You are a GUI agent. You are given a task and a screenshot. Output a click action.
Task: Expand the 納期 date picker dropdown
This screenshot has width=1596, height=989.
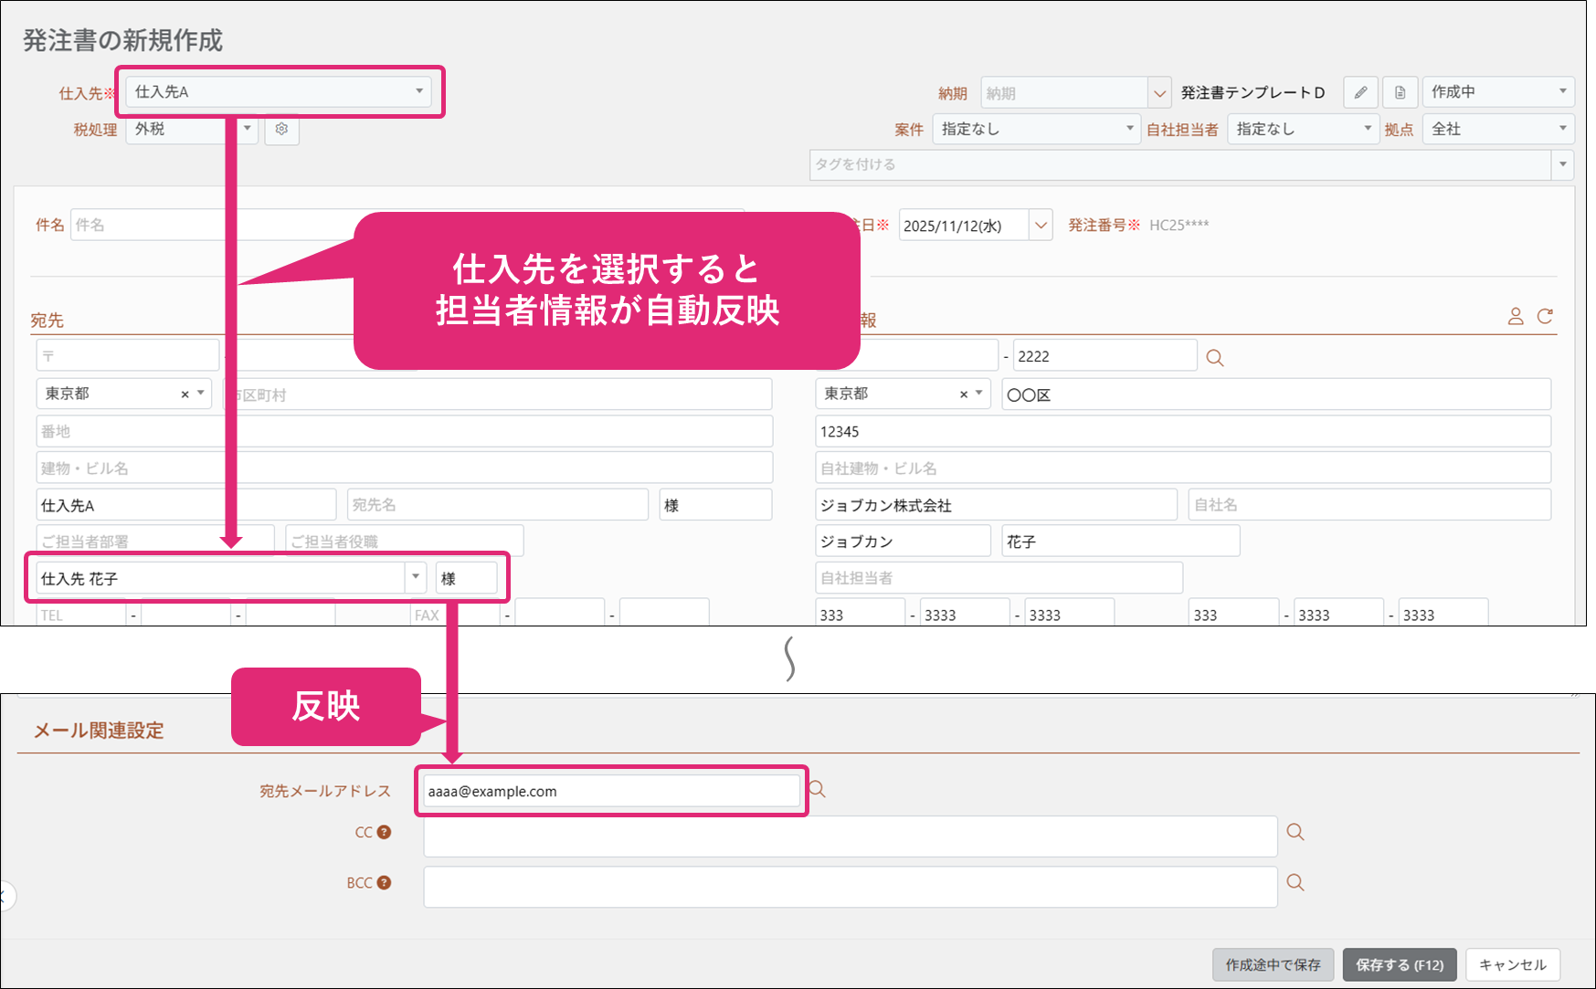pos(1159,93)
